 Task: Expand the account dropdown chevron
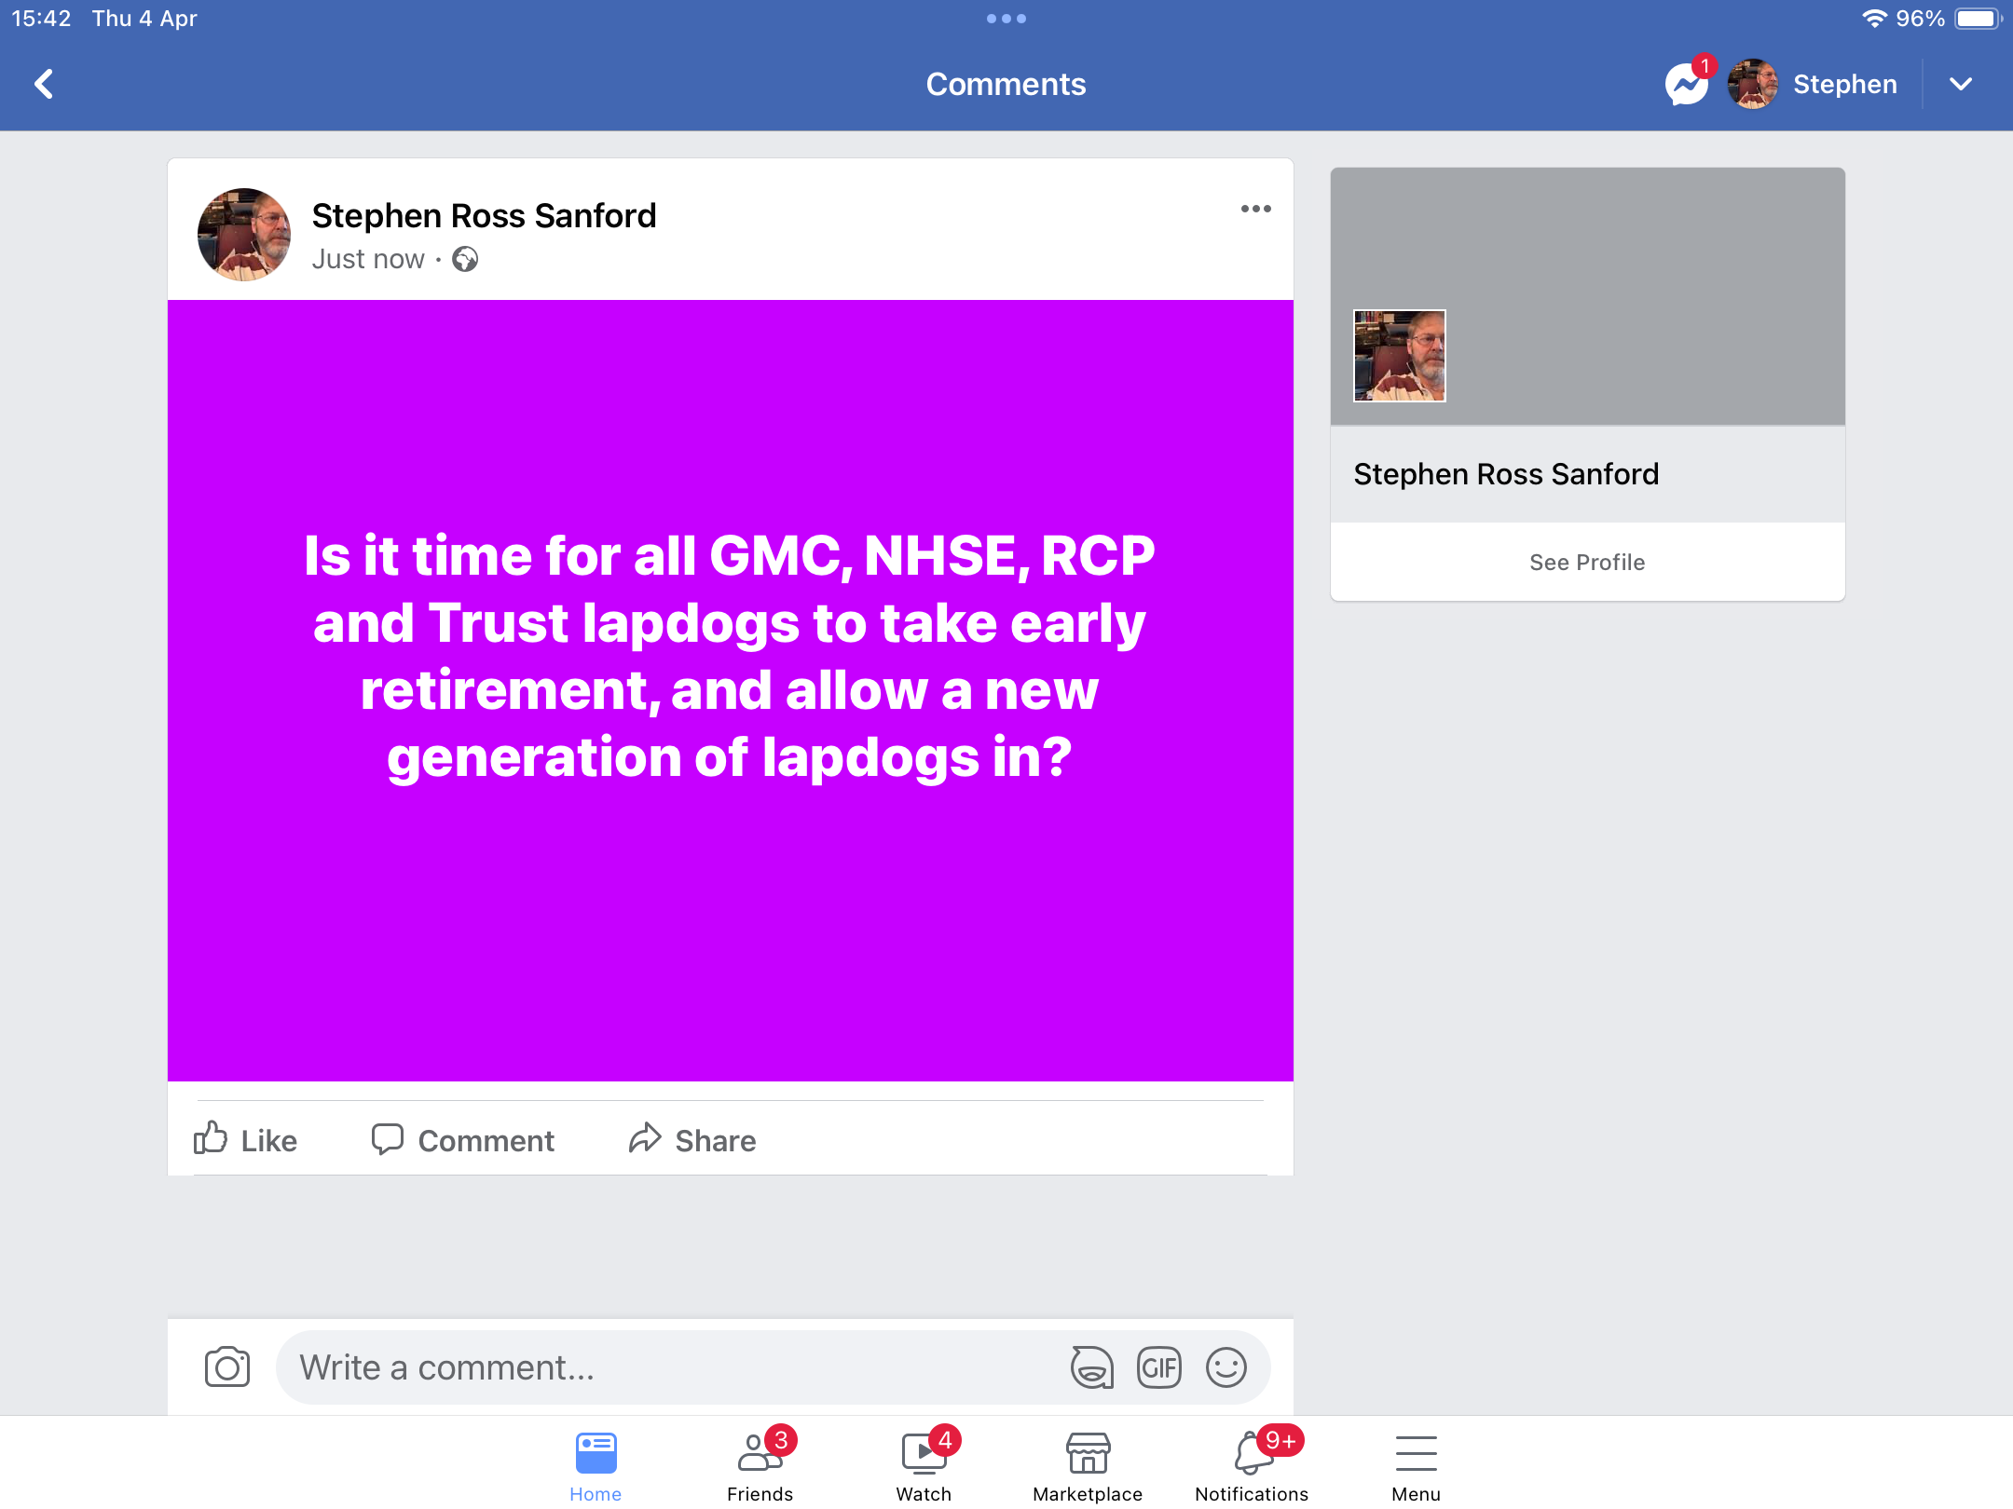[1961, 84]
